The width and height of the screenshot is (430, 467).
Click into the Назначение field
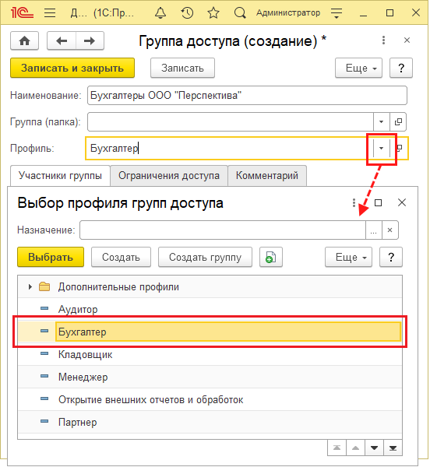[223, 230]
